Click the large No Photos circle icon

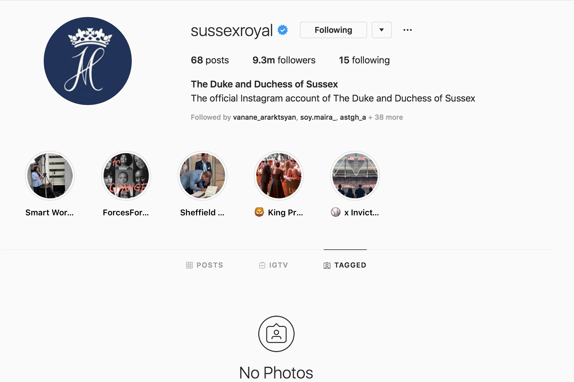coord(276,334)
